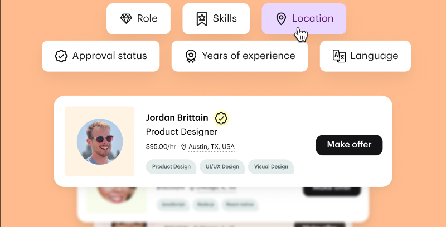
Task: Select the Product Design skill tag
Action: point(171,166)
